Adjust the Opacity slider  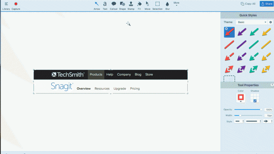[248, 109]
